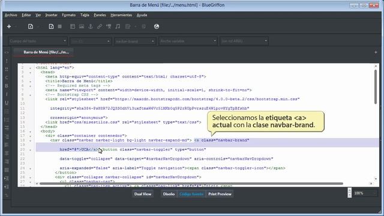This screenshot has height=216, width=384.
Task: Insert a table with the table icon
Action: [x=73, y=26]
